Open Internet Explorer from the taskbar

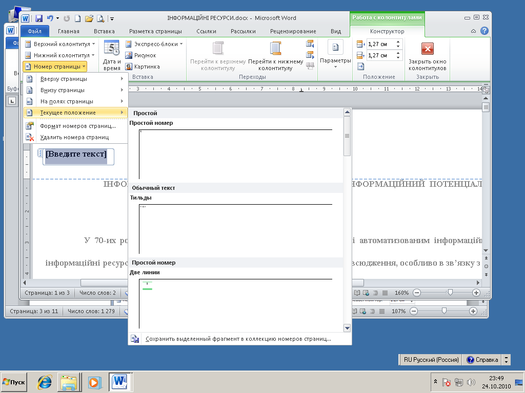pos(44,382)
